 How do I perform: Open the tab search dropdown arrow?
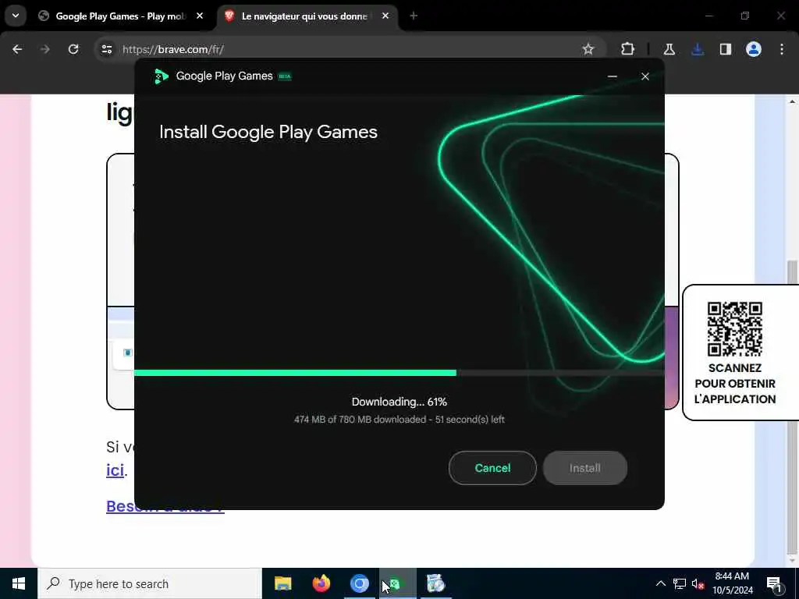pyautogui.click(x=16, y=16)
